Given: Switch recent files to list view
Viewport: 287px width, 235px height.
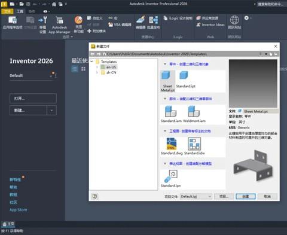Looking at the screenshot, I should coord(75,69).
